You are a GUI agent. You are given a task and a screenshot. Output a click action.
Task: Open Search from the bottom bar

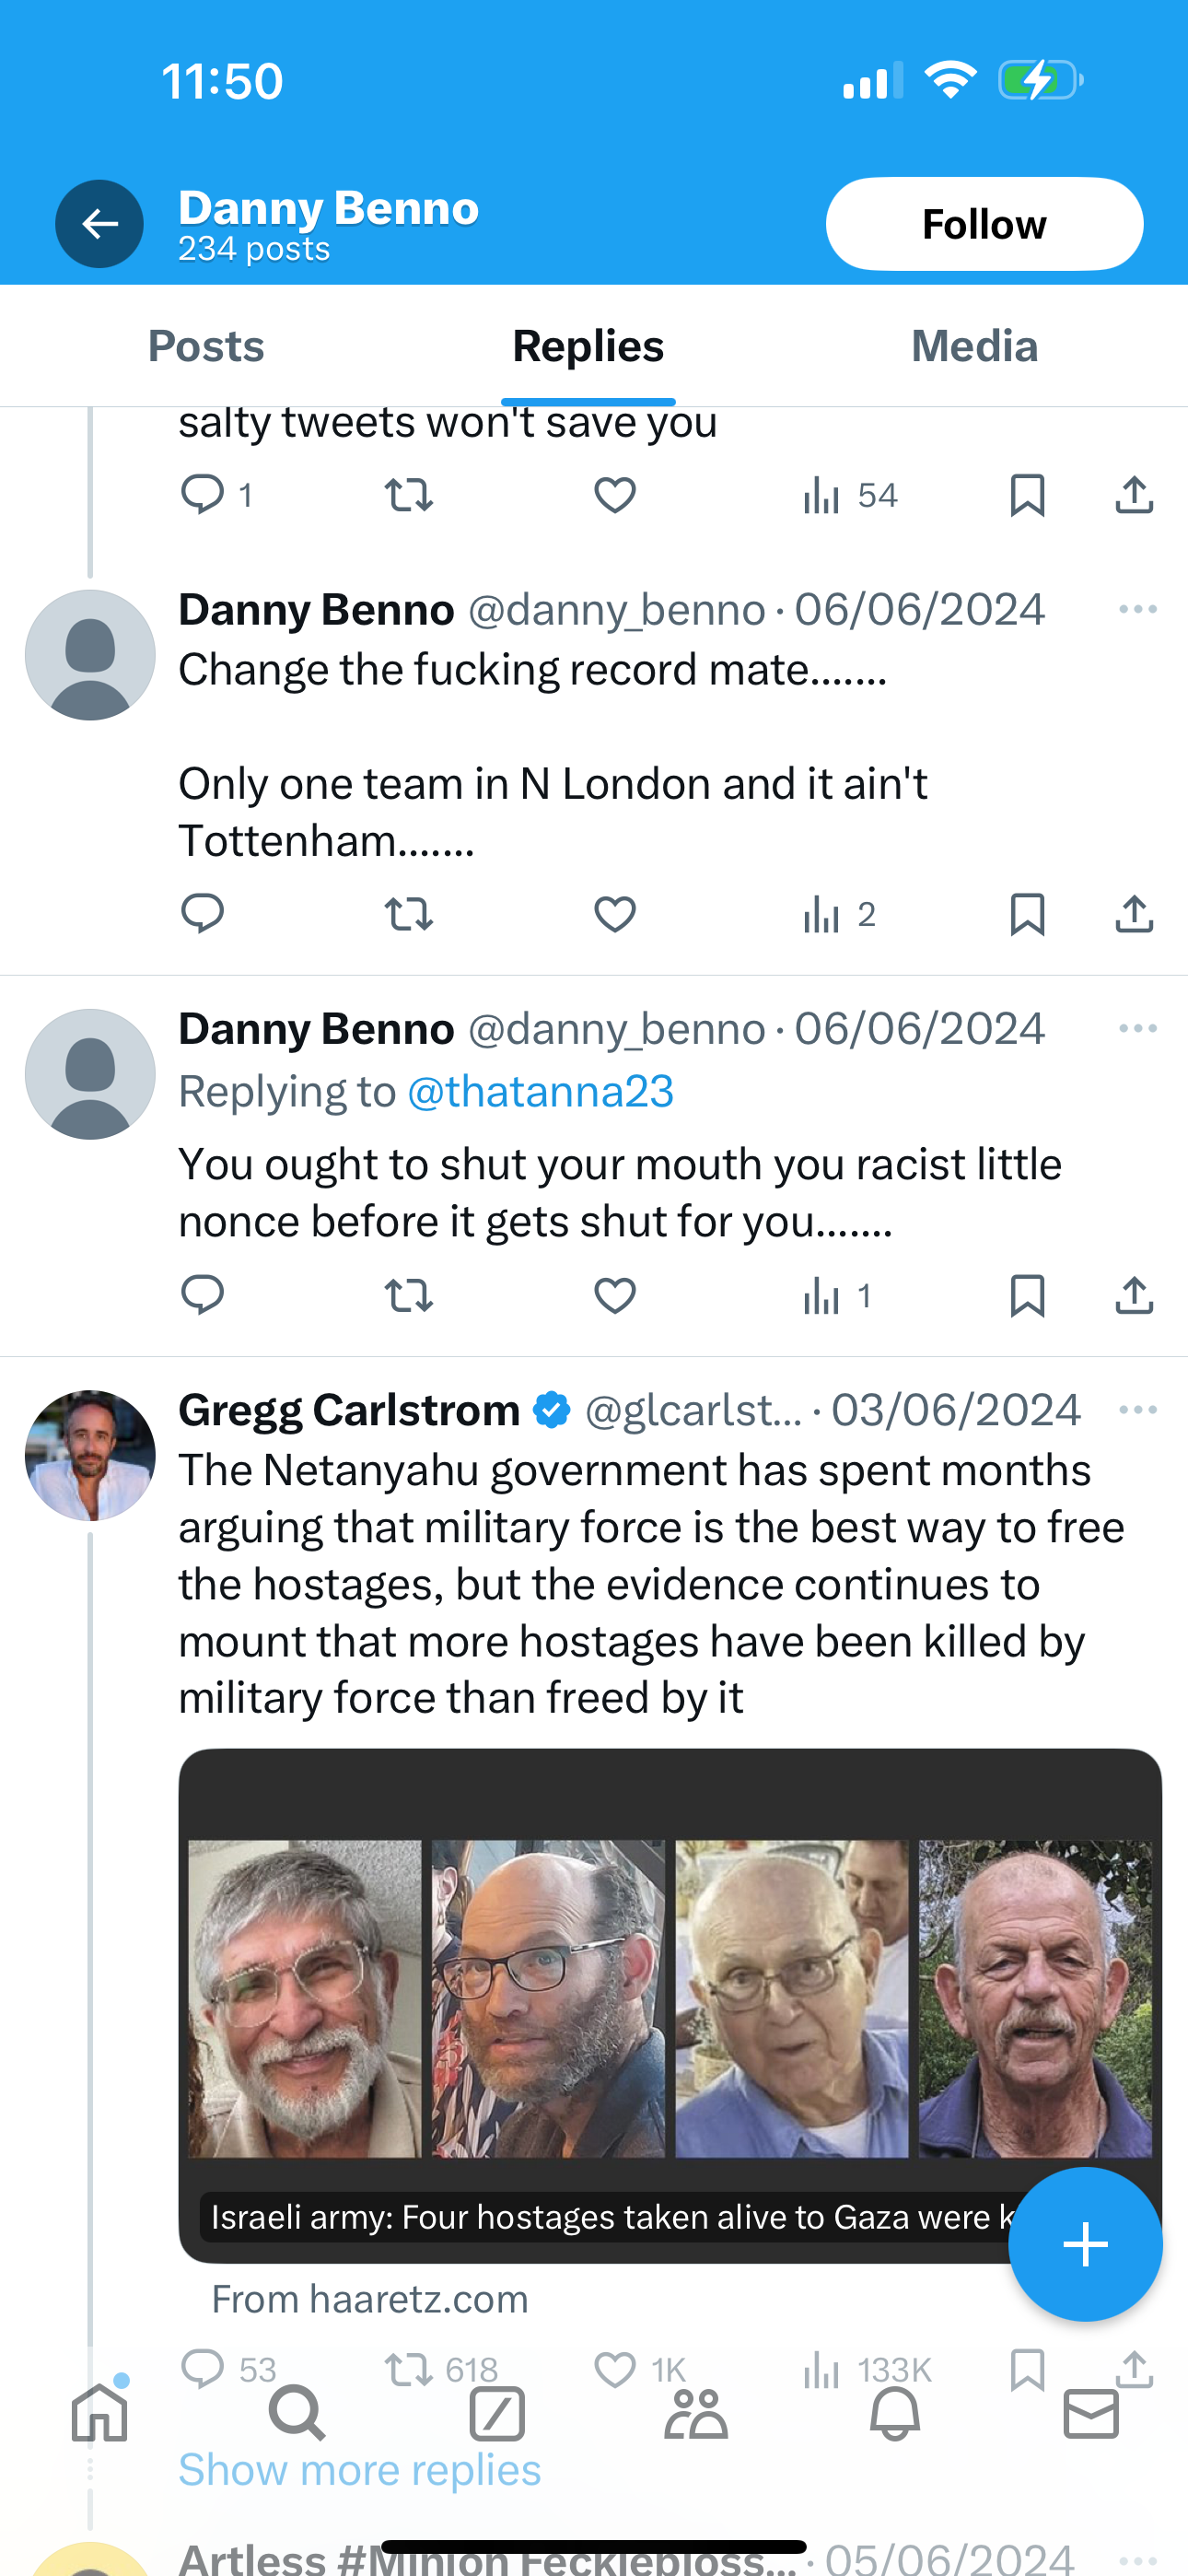[297, 2414]
